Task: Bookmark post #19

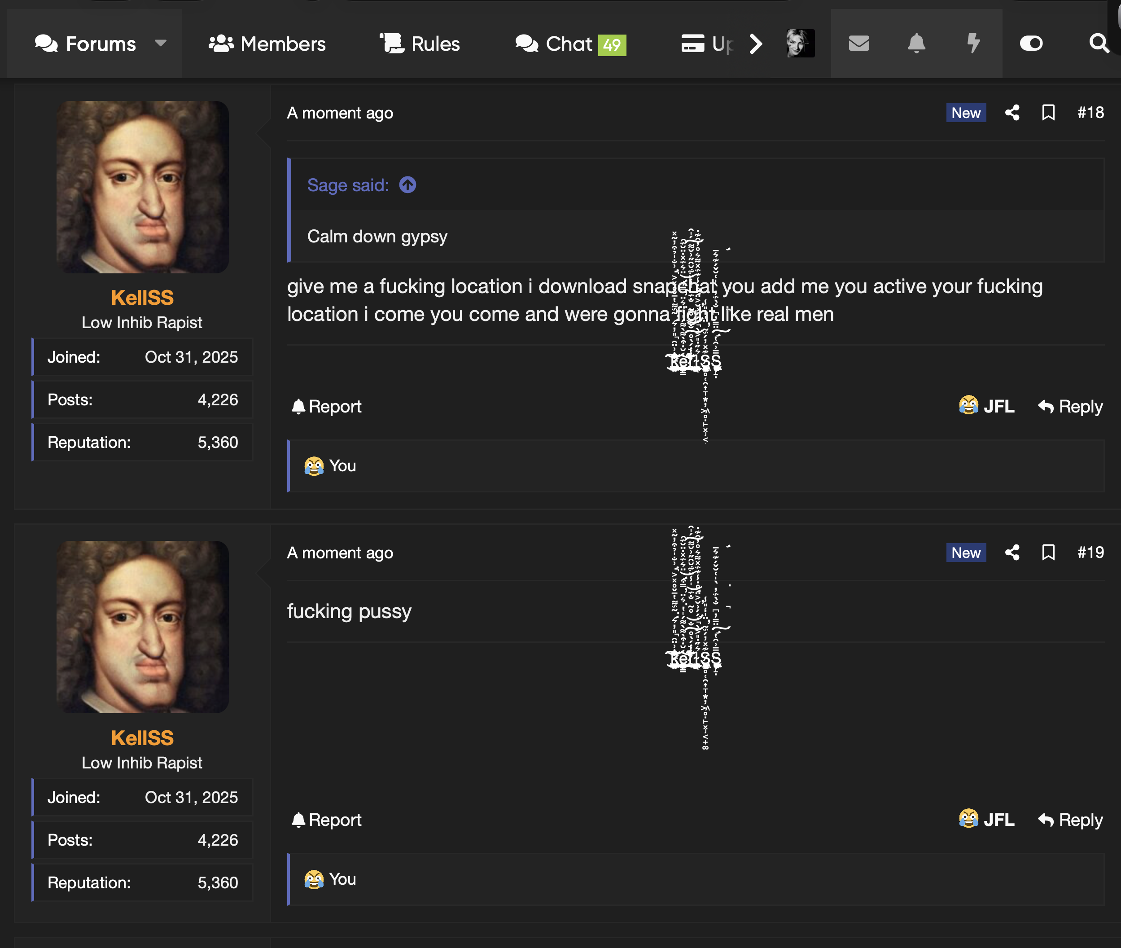Action: [x=1048, y=553]
